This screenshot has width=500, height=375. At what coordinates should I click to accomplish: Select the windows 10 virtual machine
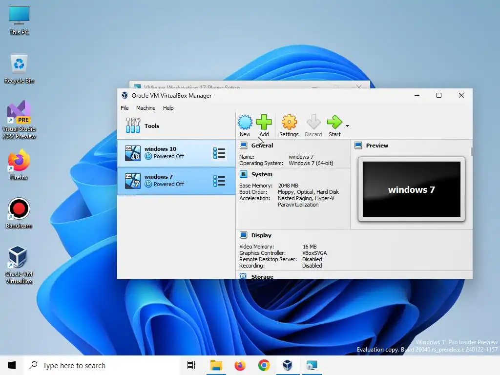pos(176,153)
